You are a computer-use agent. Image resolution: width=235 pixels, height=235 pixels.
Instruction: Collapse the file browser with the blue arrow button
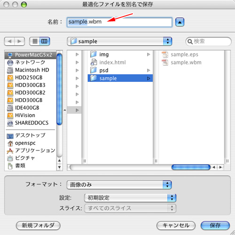click(180, 22)
